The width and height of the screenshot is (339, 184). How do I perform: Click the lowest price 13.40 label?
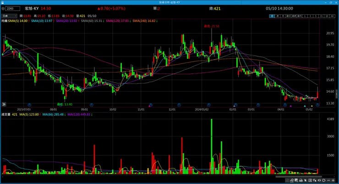tap(65, 104)
